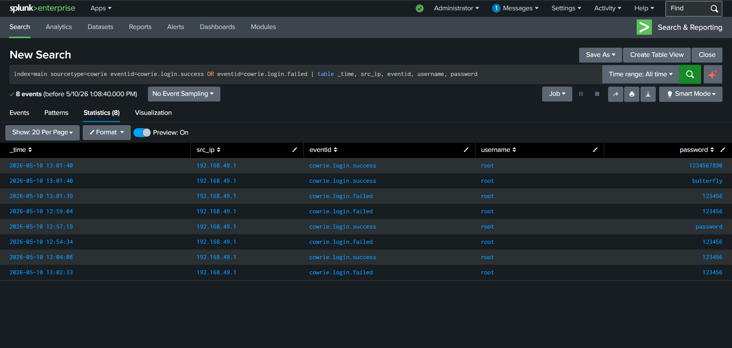Screen dimensions: 732x348
Task: Click password value 1234567890
Action: pyautogui.click(x=705, y=166)
